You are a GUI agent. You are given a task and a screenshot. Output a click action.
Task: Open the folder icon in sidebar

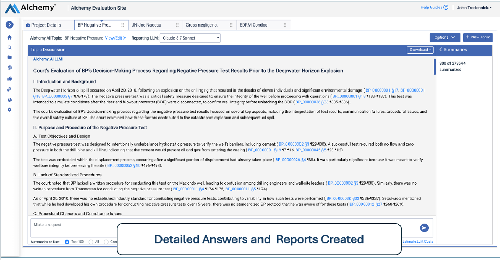click(9, 57)
